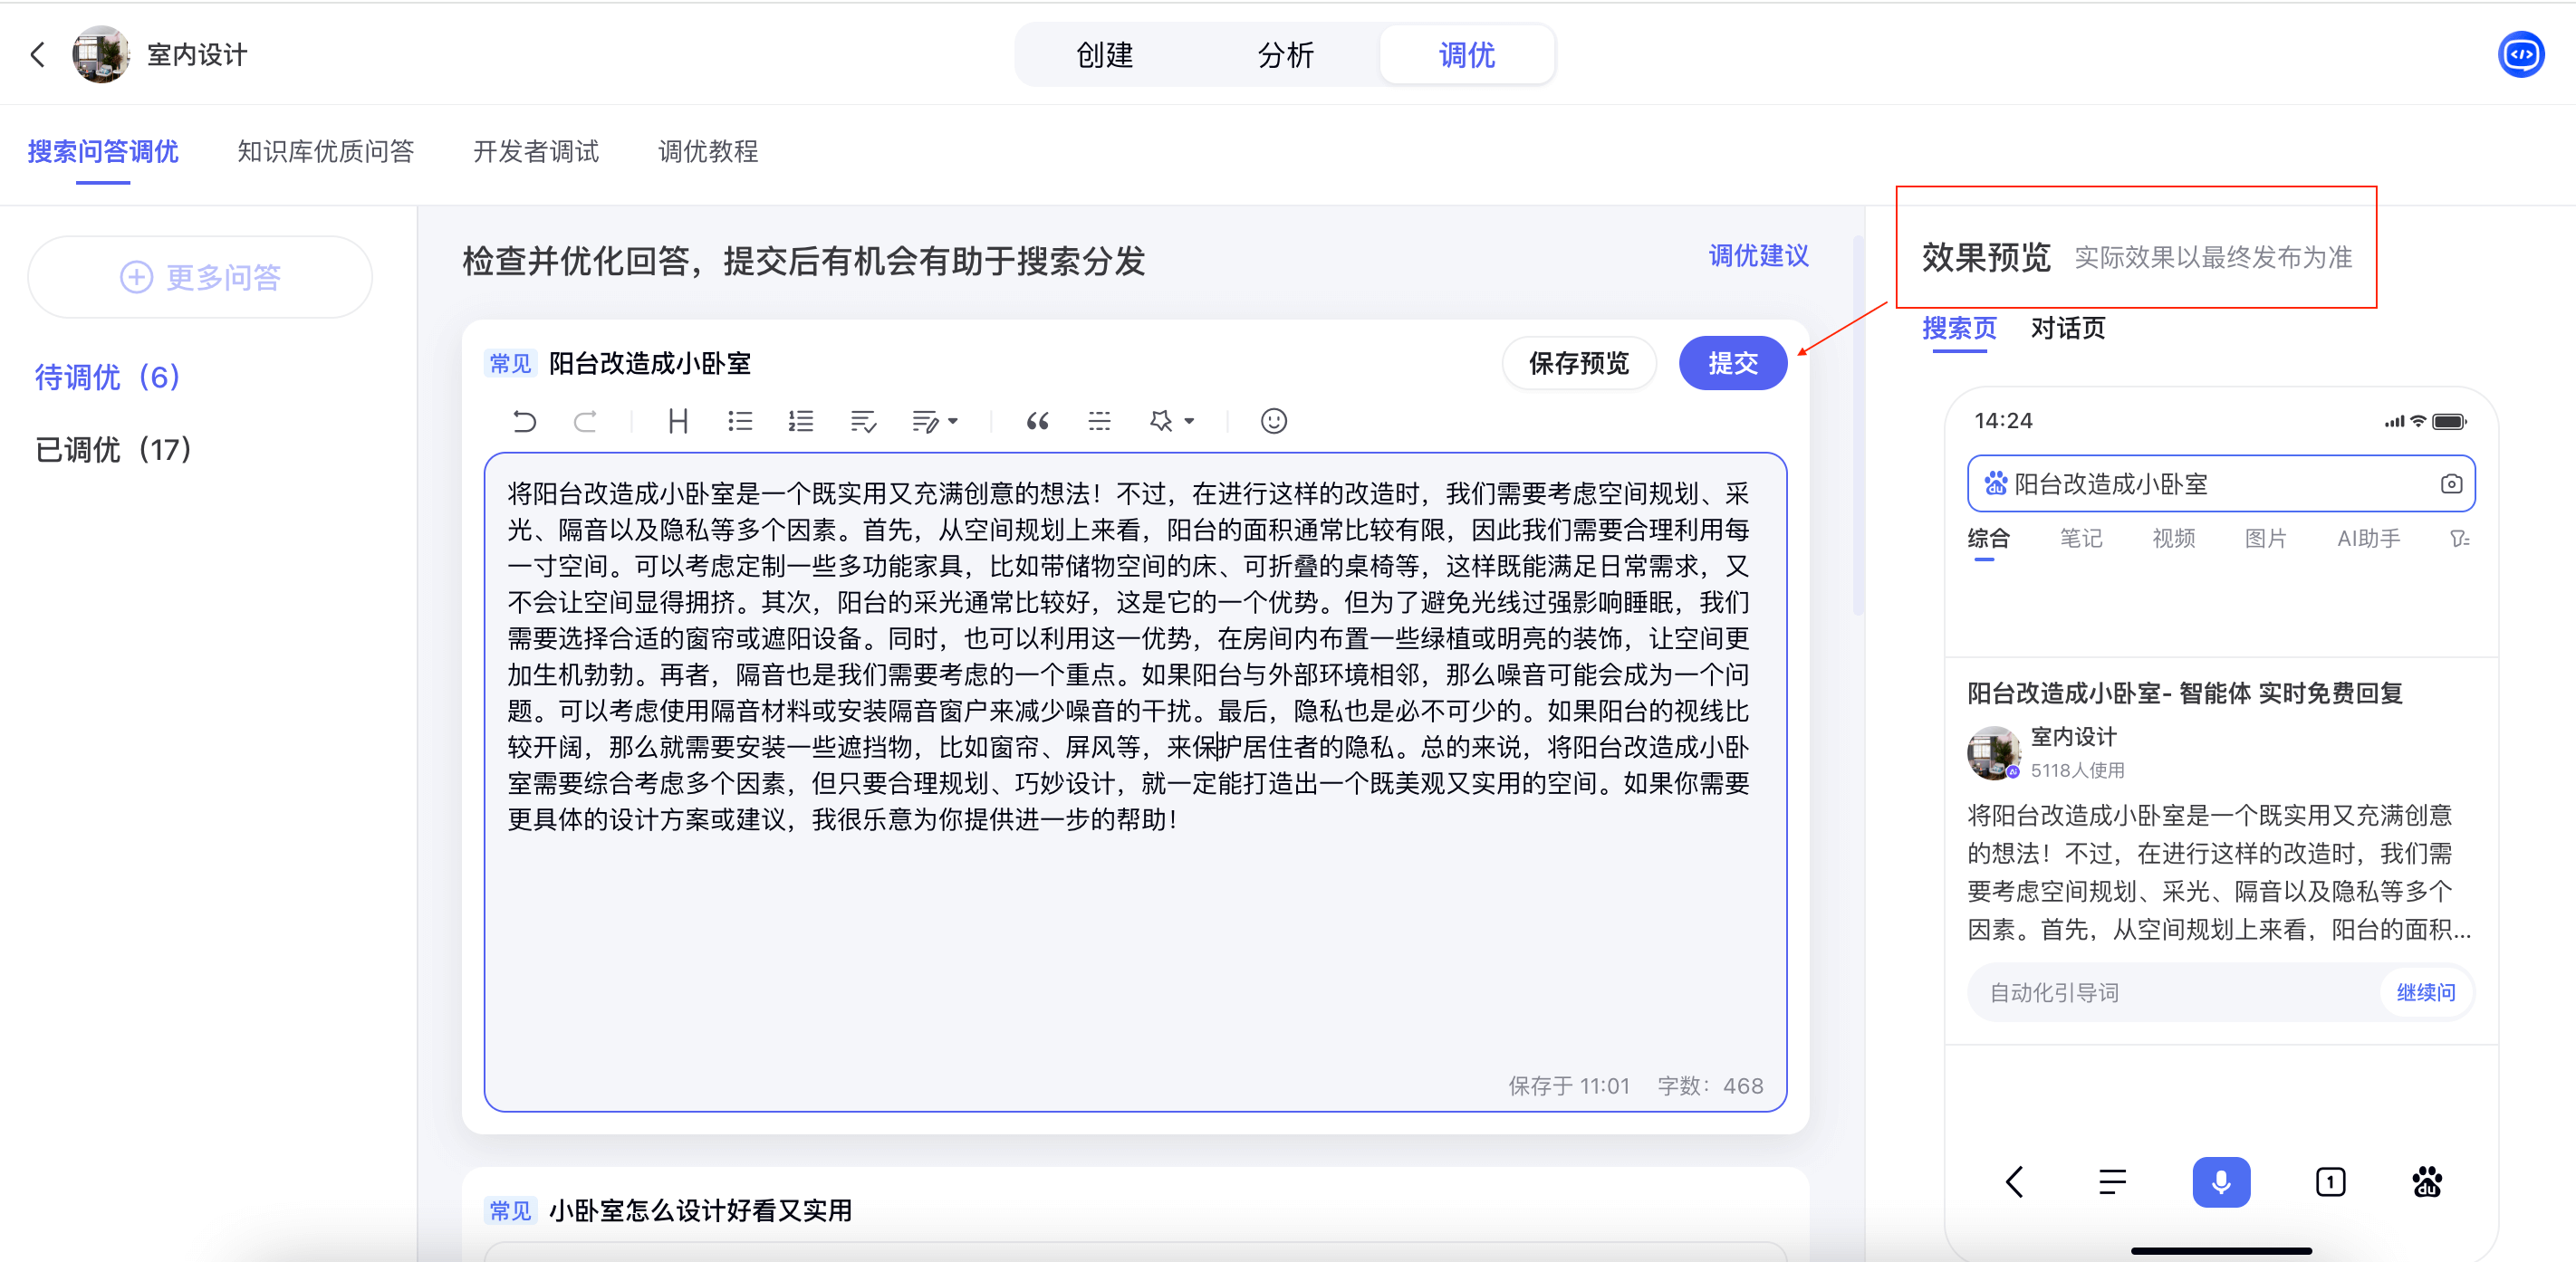Viewport: 2576px width, 1262px height.
Task: Open the emoji picker
Action: pyautogui.click(x=1273, y=421)
